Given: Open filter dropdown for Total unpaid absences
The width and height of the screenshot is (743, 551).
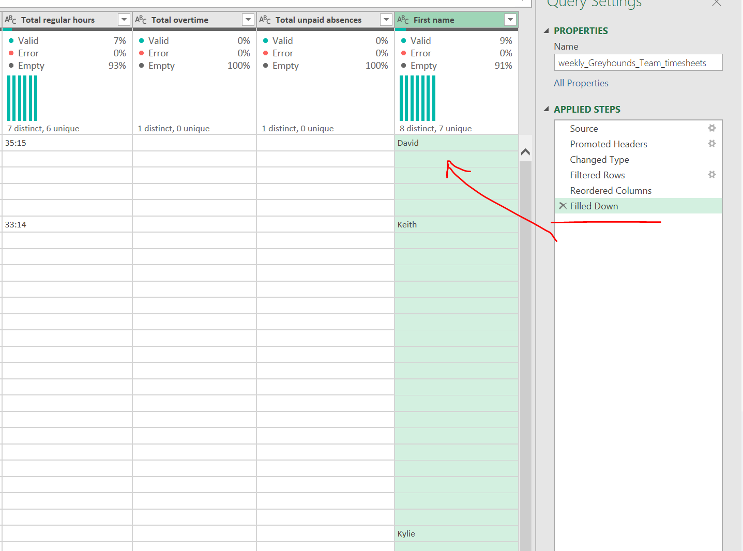Looking at the screenshot, I should click(386, 20).
